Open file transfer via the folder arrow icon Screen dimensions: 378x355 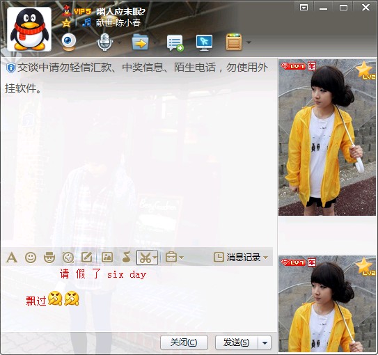pyautogui.click(x=140, y=42)
